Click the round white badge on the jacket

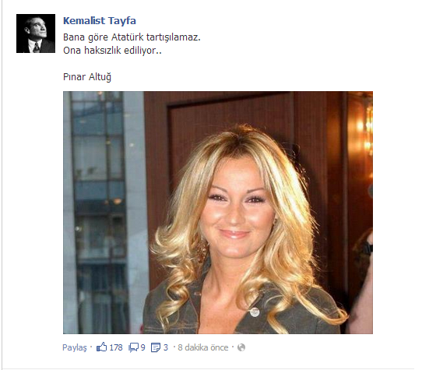coord(255,312)
